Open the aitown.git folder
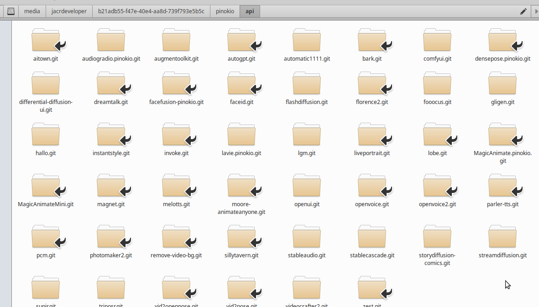The height and width of the screenshot is (307, 539). [46, 41]
